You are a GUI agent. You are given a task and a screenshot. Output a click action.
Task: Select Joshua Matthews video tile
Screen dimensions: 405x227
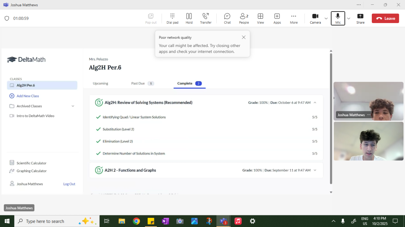pos(368,101)
